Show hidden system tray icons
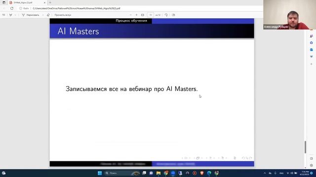 [265, 173]
